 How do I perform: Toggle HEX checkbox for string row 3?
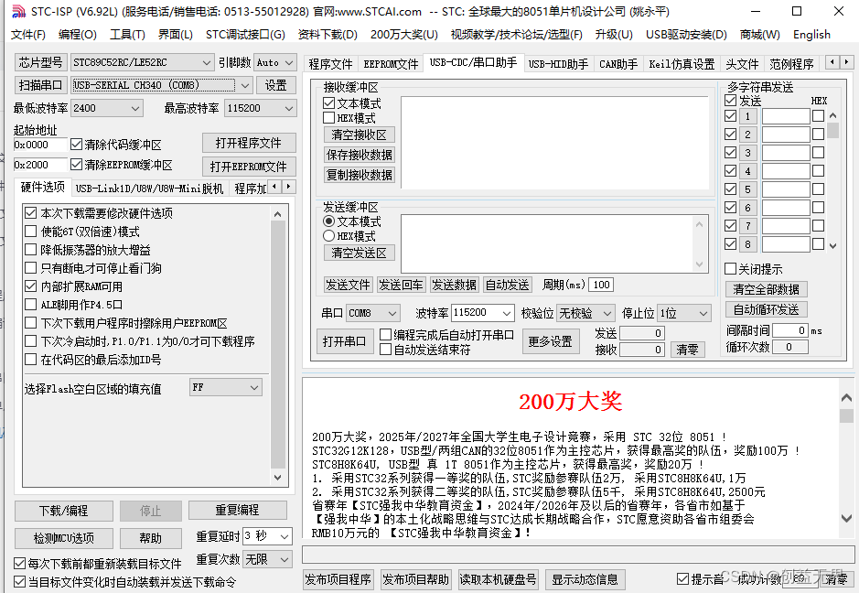(818, 153)
